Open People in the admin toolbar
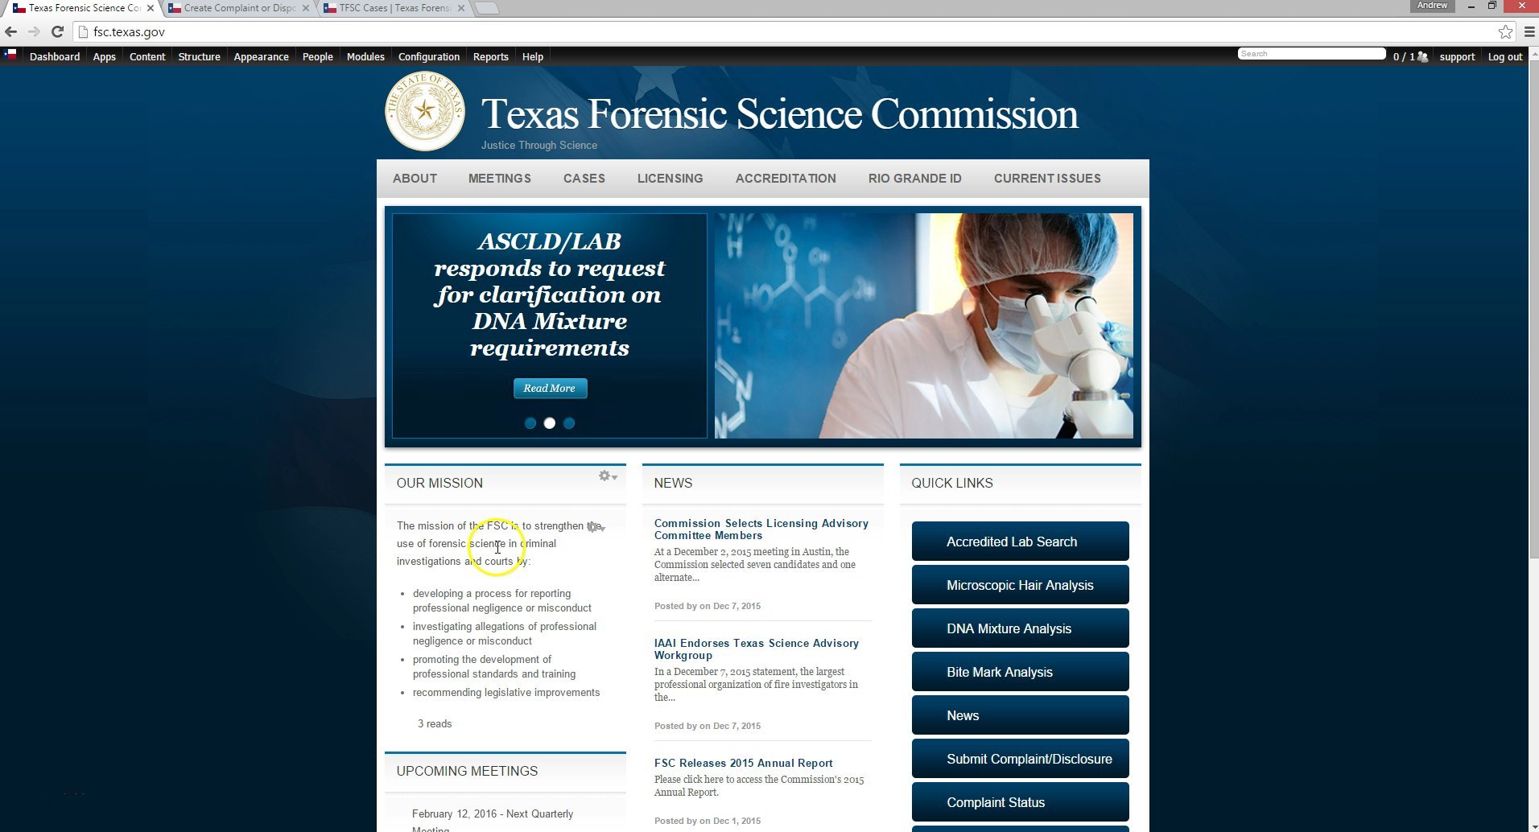 coord(318,56)
